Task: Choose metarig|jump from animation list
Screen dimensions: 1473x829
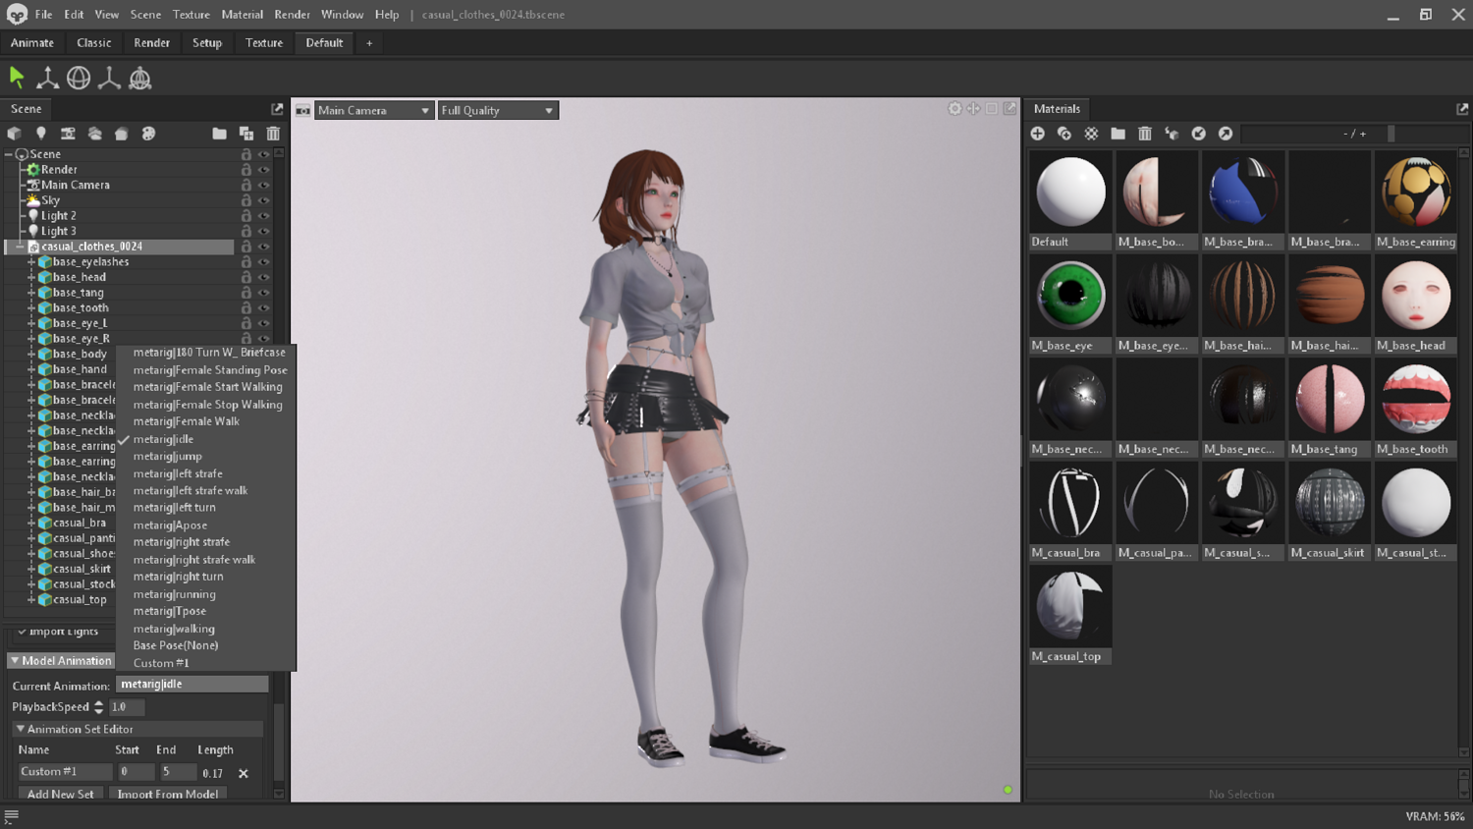Action: click(168, 456)
